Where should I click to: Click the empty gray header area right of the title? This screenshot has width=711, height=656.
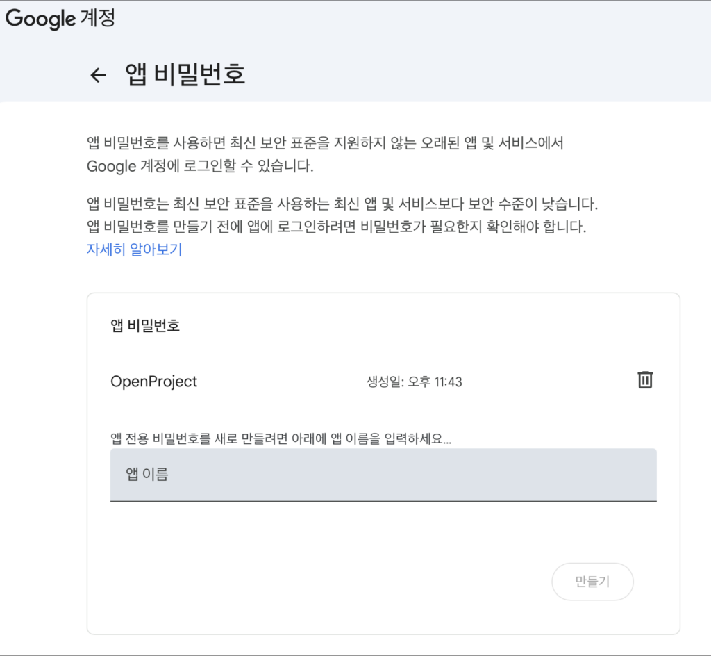click(x=486, y=74)
